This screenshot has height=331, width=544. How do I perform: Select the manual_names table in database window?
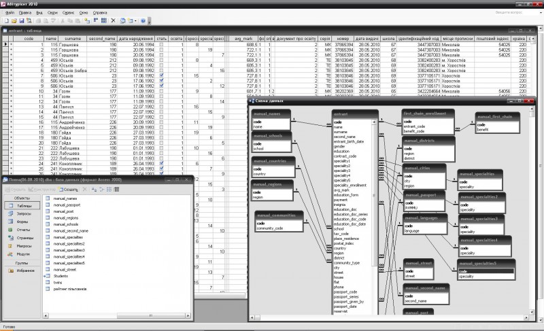click(x=65, y=198)
